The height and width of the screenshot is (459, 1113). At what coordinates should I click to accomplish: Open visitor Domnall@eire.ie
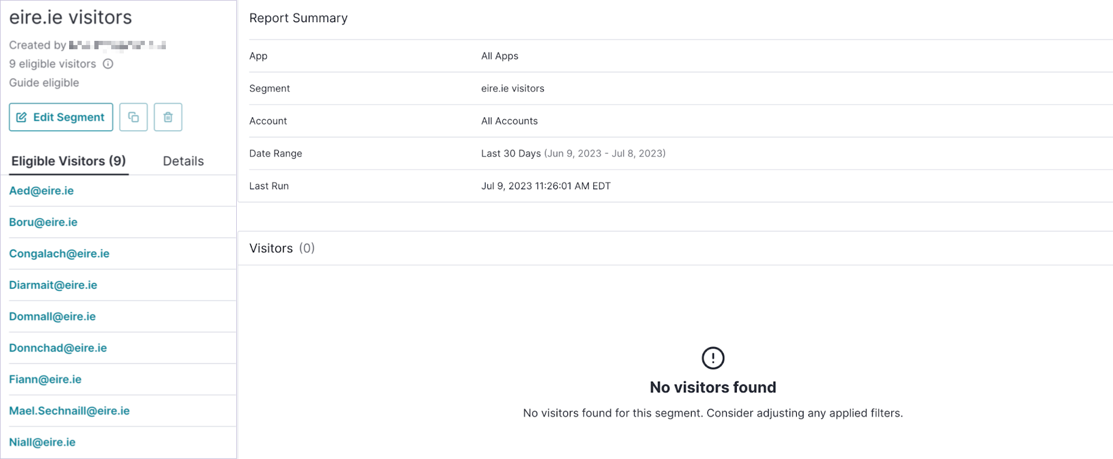52,317
